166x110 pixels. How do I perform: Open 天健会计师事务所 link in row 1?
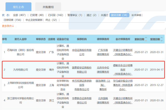point(123,52)
